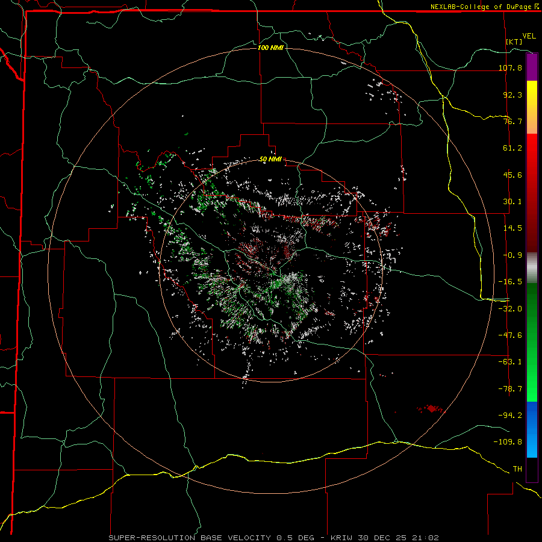
Task: Click the 100 NMI range ring label
Action: point(270,48)
